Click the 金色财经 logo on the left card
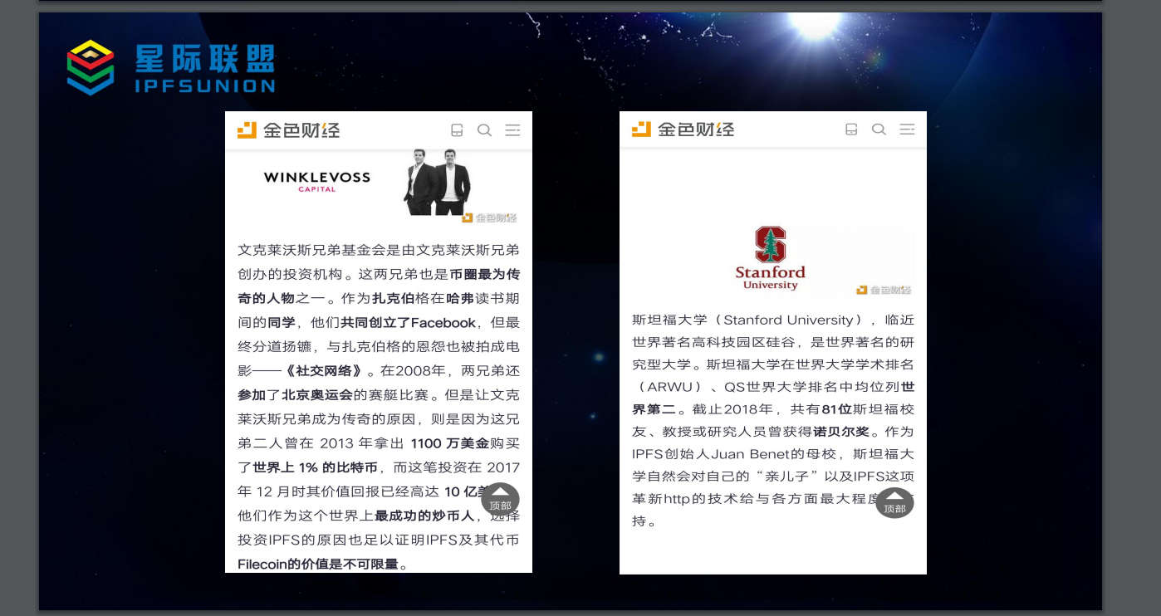 288,130
